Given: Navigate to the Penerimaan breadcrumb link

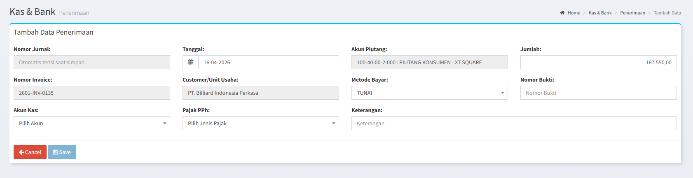Looking at the screenshot, I should click(632, 13).
